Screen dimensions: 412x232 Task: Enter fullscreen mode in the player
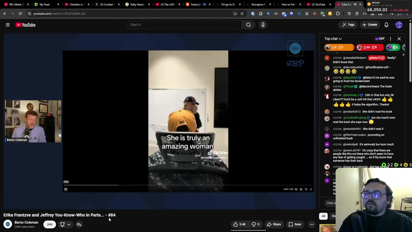click(x=311, y=189)
